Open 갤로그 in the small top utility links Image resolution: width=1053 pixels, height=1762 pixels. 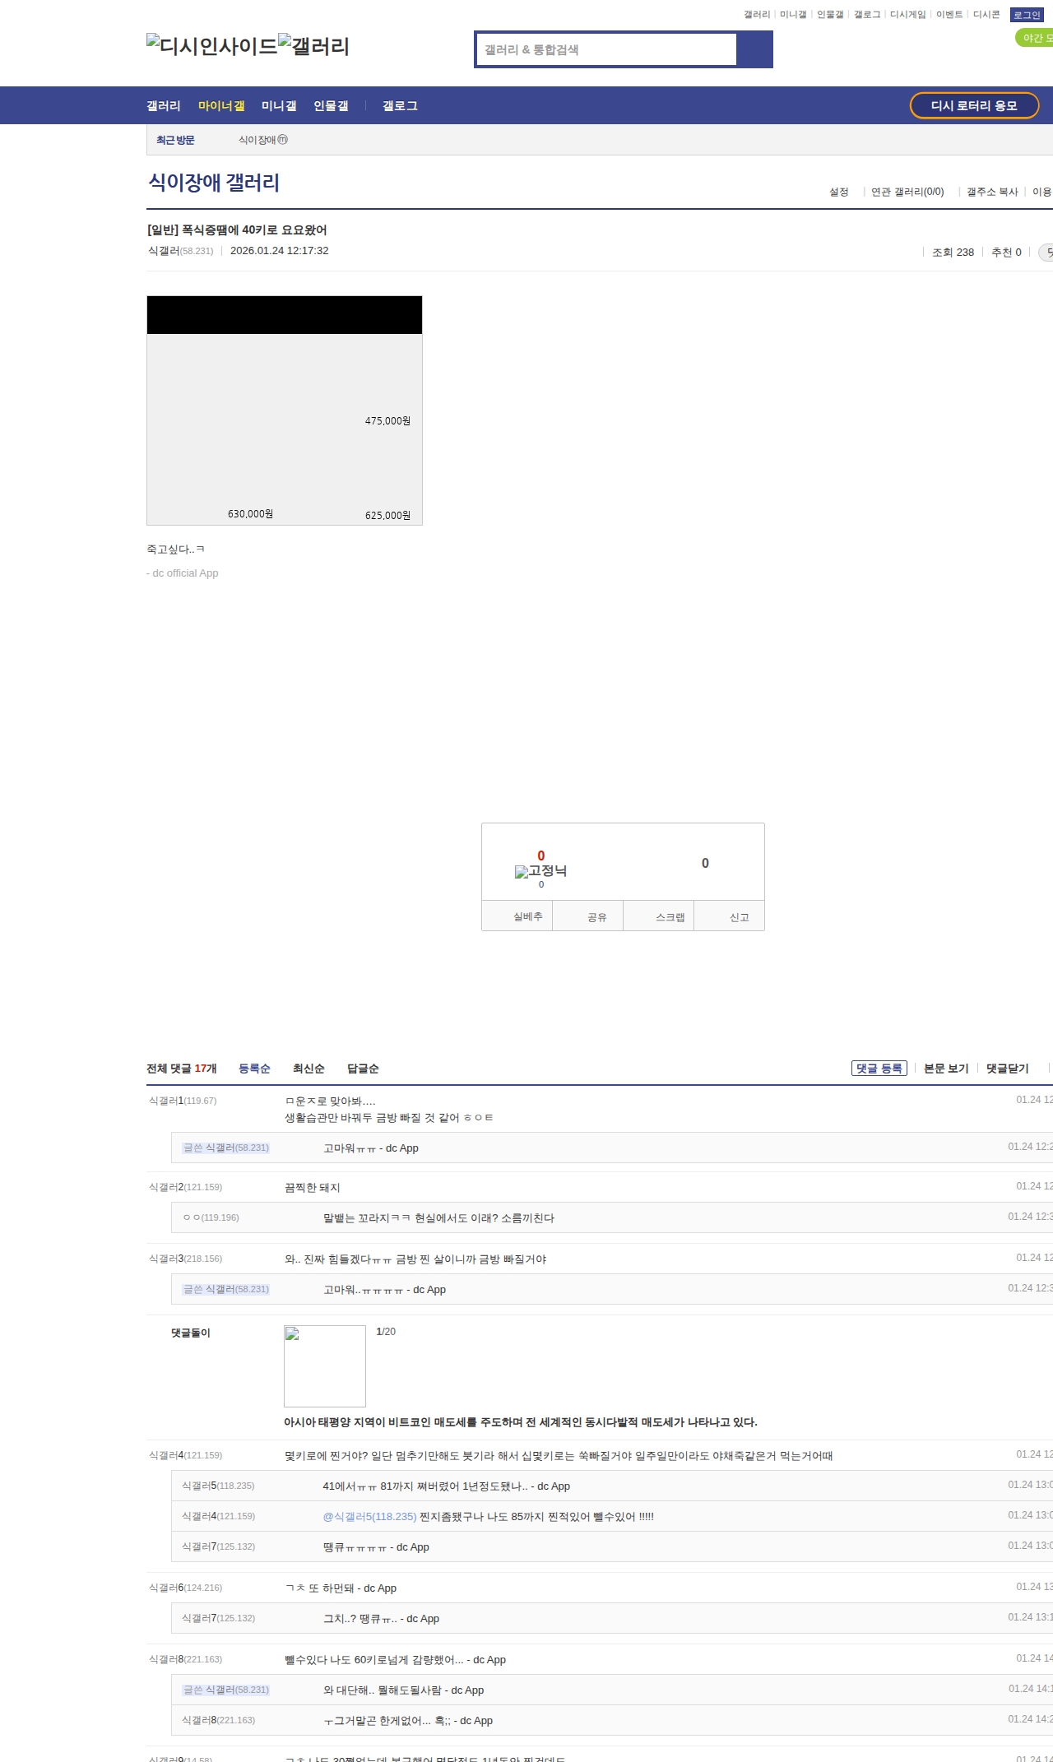[867, 15]
